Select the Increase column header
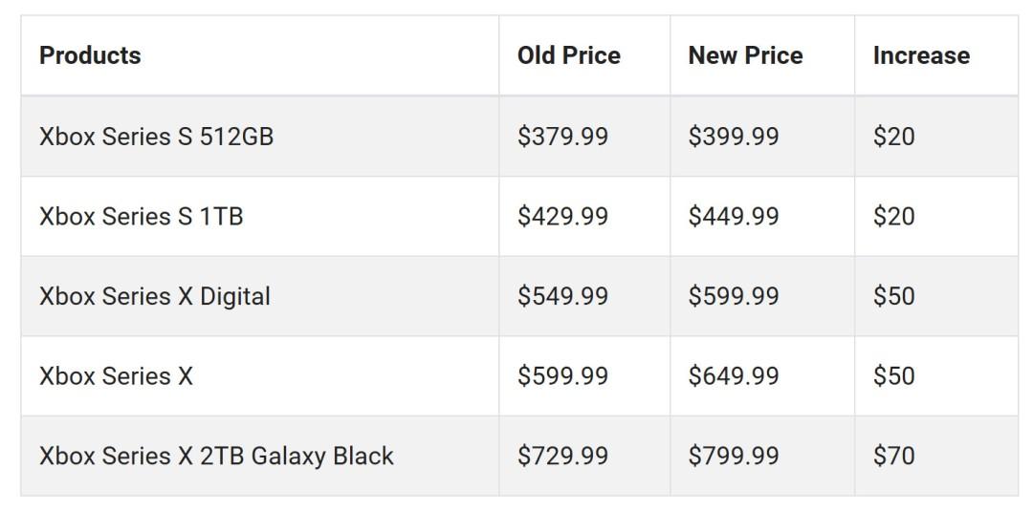 pos(921,56)
